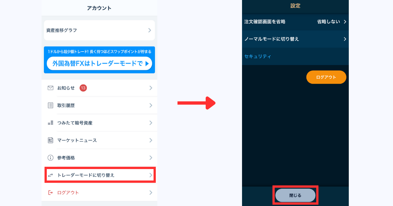Image resolution: width=393 pixels, height=206 pixels.
Task: Click the セキュリティ section header
Action: point(258,56)
